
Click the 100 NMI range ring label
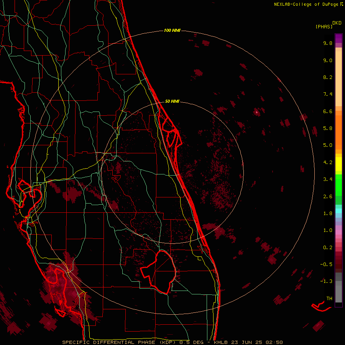pyautogui.click(x=172, y=30)
